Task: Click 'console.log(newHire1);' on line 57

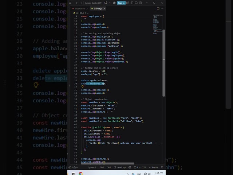Action: coord(95,159)
